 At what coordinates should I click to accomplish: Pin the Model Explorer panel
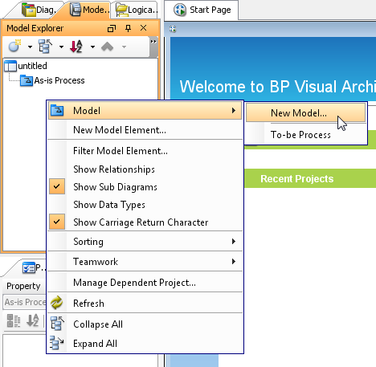pyautogui.click(x=129, y=28)
